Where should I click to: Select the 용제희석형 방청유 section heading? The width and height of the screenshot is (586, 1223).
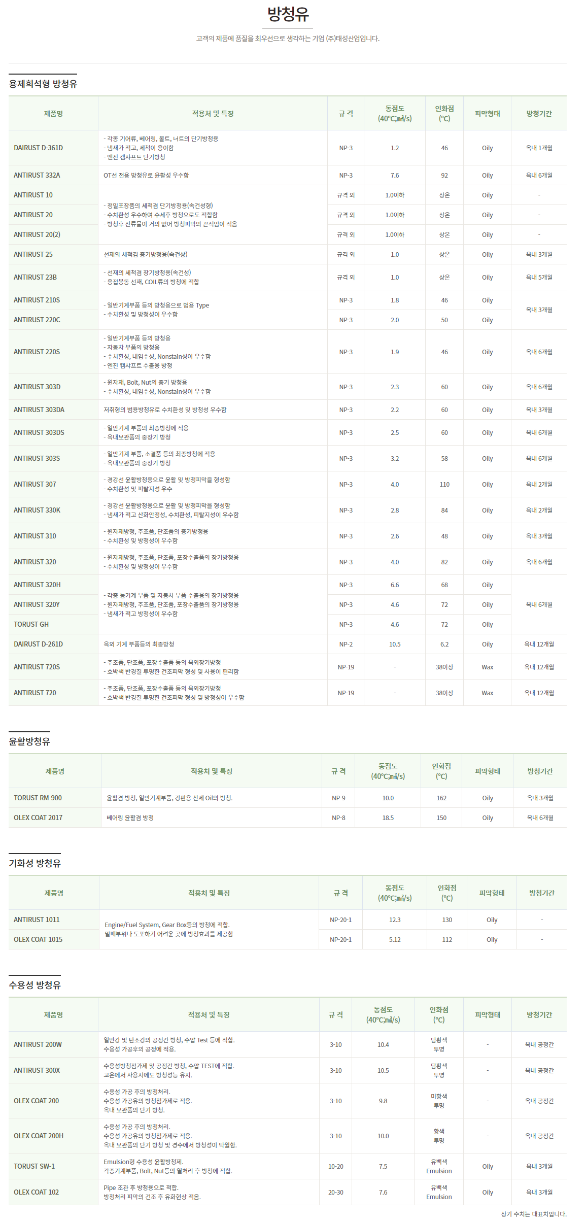[43, 84]
